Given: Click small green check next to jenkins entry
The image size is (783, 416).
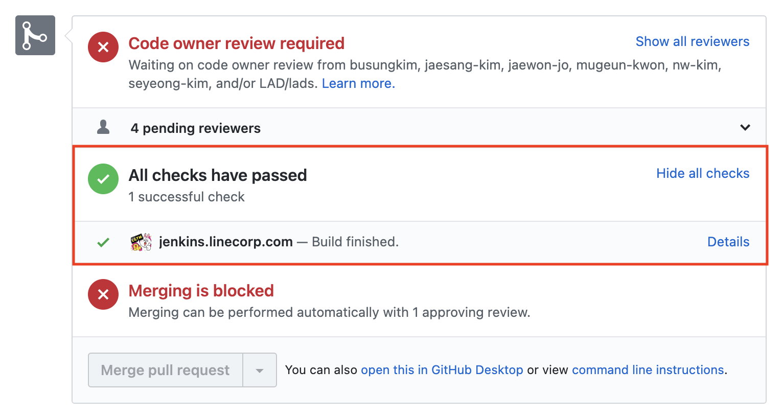Looking at the screenshot, I should (103, 242).
